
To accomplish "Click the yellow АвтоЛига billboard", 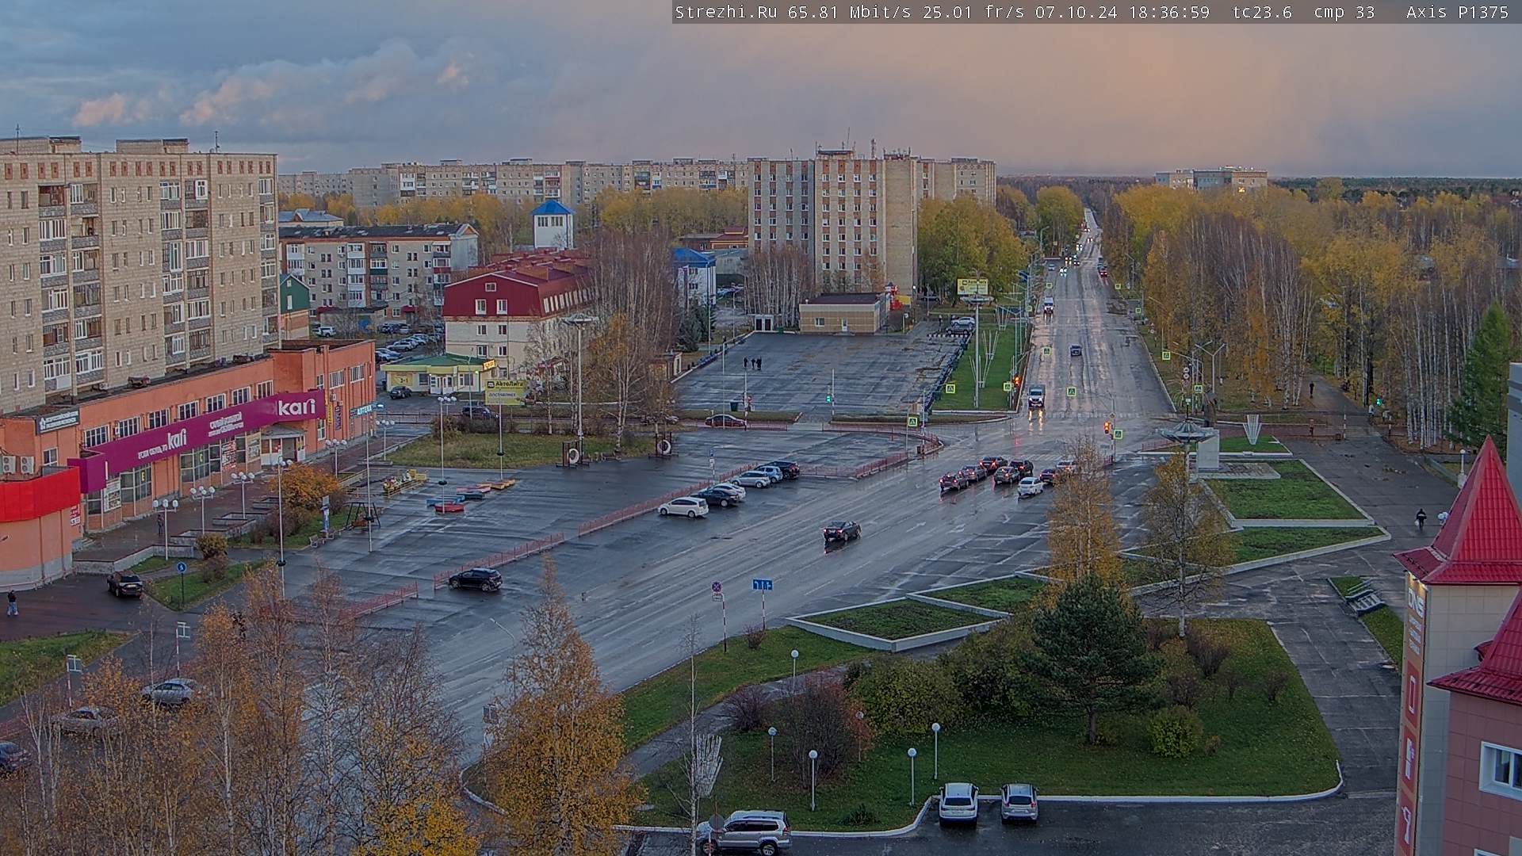I will point(505,392).
